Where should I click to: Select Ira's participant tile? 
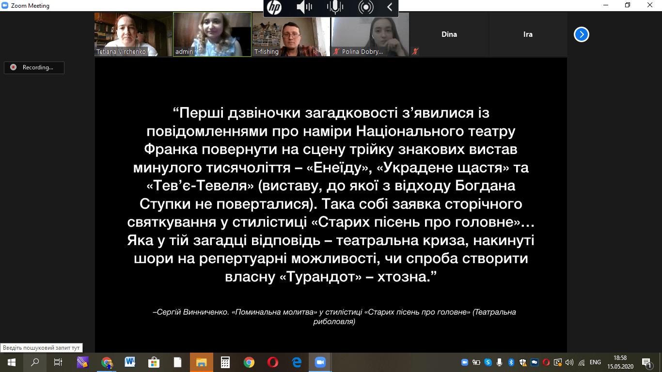coord(528,34)
